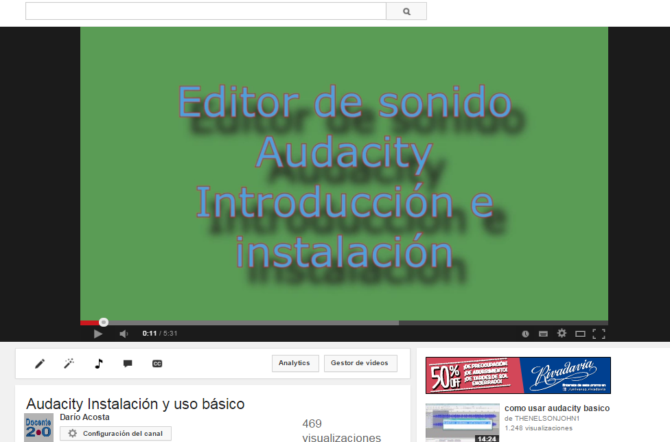
Task: Open captions CC icon below video
Action: click(157, 364)
